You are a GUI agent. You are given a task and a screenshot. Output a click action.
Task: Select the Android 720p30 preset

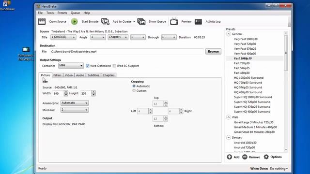pyautogui.click(x=245, y=147)
